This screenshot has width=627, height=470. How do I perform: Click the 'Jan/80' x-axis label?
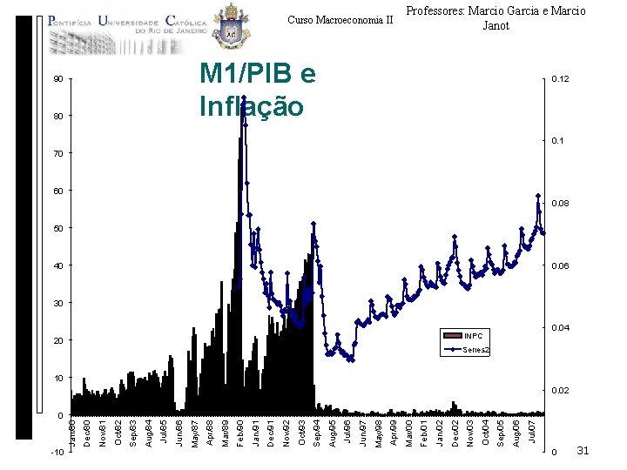(71, 433)
